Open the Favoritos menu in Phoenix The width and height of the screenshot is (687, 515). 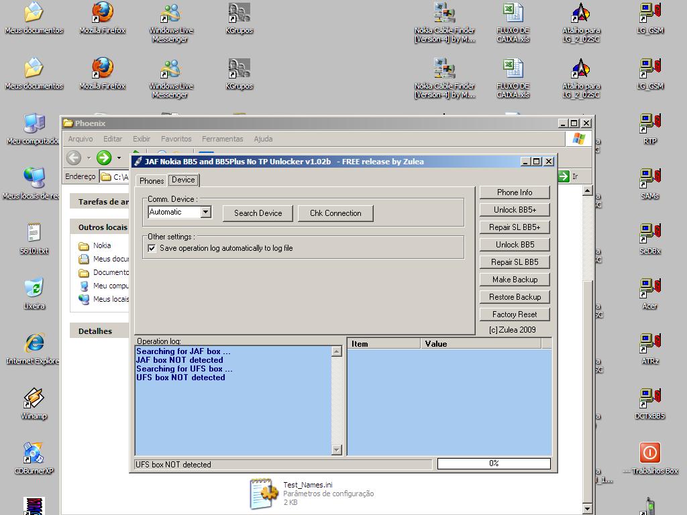(176, 139)
